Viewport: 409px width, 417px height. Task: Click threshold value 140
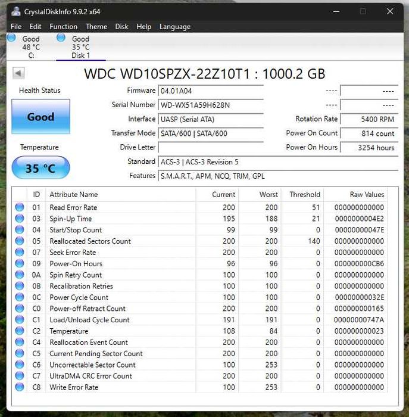click(x=314, y=241)
